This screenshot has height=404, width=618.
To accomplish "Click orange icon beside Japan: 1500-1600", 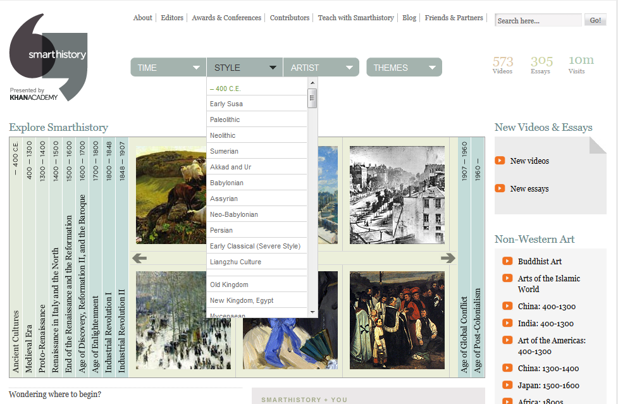I will tap(507, 384).
